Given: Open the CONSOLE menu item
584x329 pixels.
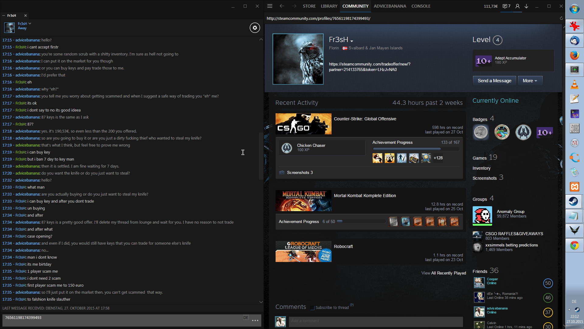Looking at the screenshot, I should point(421,6).
